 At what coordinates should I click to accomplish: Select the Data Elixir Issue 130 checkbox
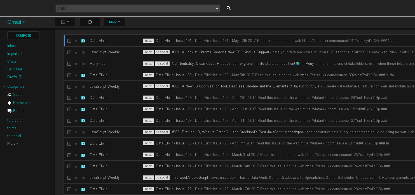pyautogui.click(x=69, y=75)
